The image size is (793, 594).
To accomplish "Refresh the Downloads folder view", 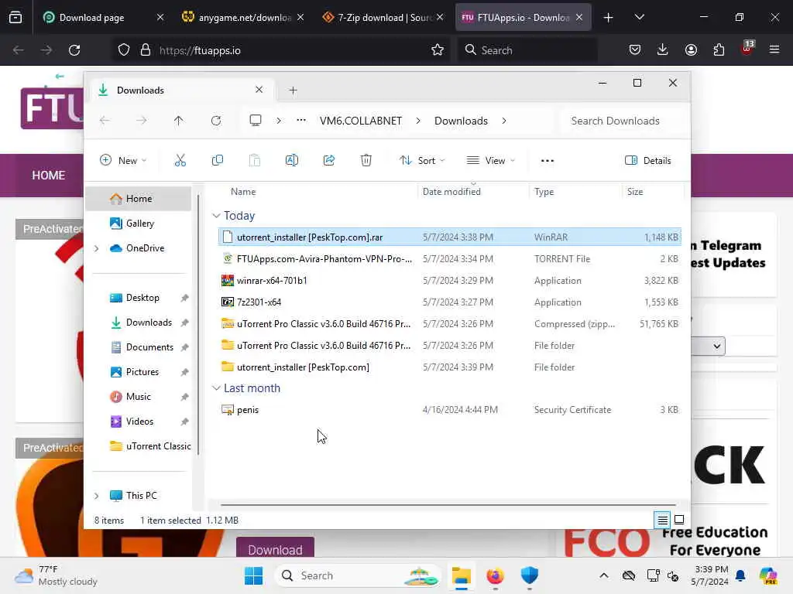I will (216, 121).
